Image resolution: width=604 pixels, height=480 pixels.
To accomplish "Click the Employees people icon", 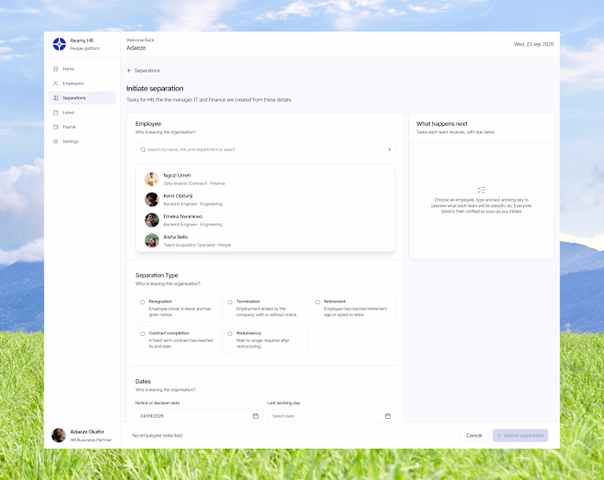I will pos(55,84).
